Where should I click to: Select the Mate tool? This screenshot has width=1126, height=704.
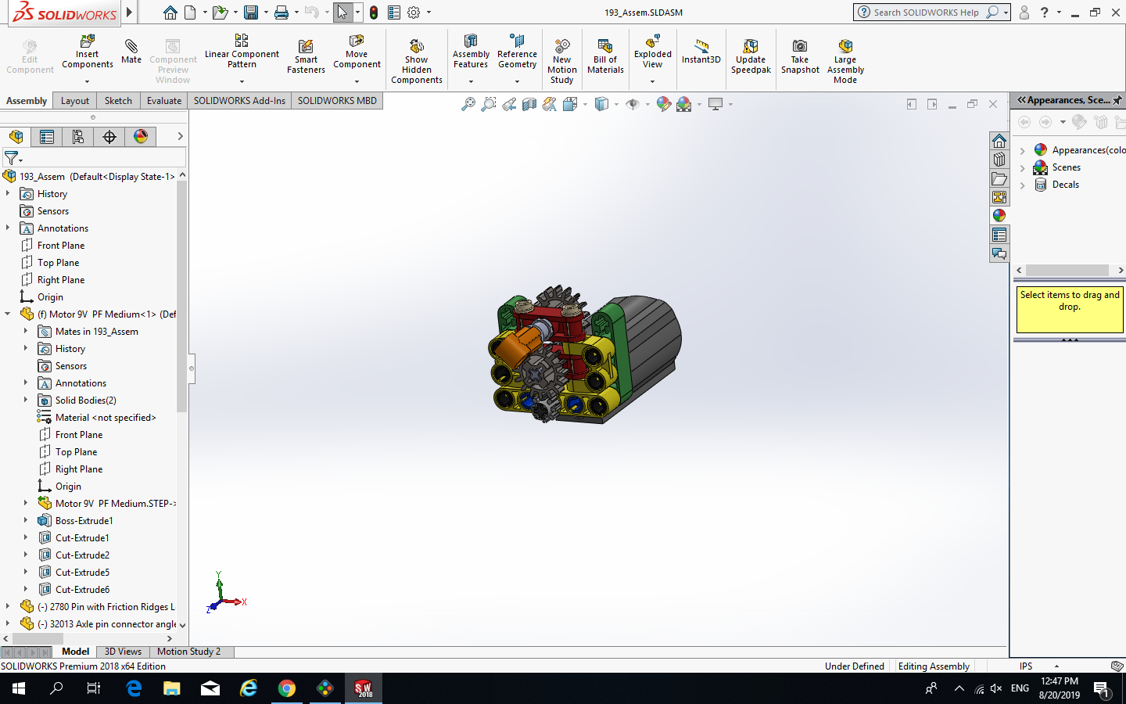[131, 50]
